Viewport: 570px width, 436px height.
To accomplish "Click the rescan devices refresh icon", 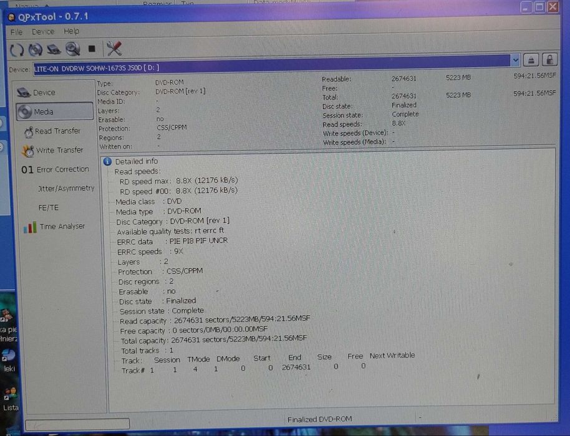I will (17, 50).
